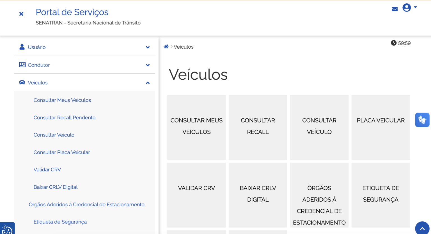Open the Libras accessibility hand icon
Viewport: 431px width, 234px height.
[x=422, y=120]
